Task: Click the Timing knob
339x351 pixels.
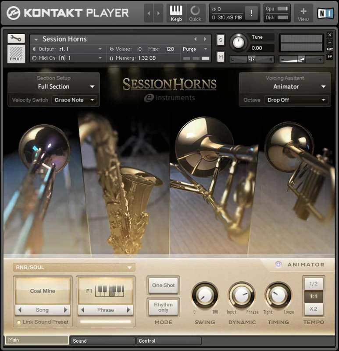Action: (278, 295)
